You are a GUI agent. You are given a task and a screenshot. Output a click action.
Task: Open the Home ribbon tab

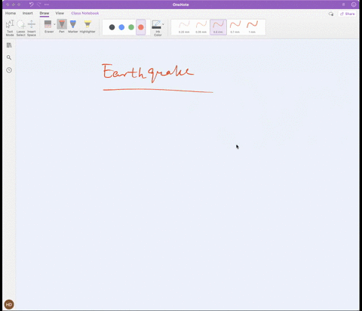pyautogui.click(x=11, y=13)
